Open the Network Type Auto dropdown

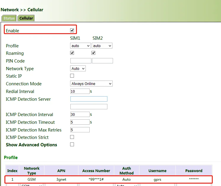point(78,69)
